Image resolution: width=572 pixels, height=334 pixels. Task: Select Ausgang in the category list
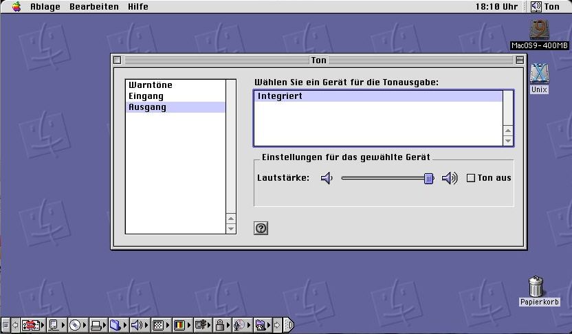point(175,107)
